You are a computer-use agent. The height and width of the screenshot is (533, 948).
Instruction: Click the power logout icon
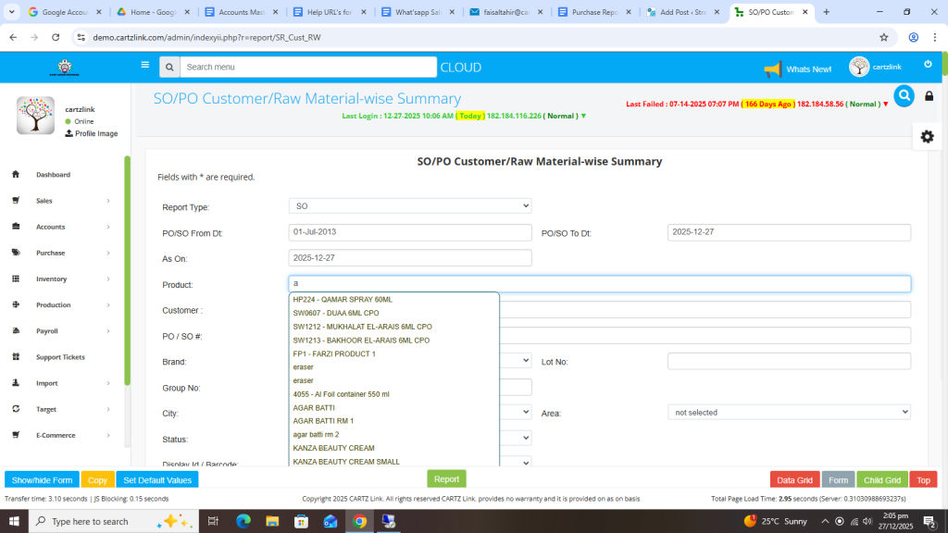point(928,64)
